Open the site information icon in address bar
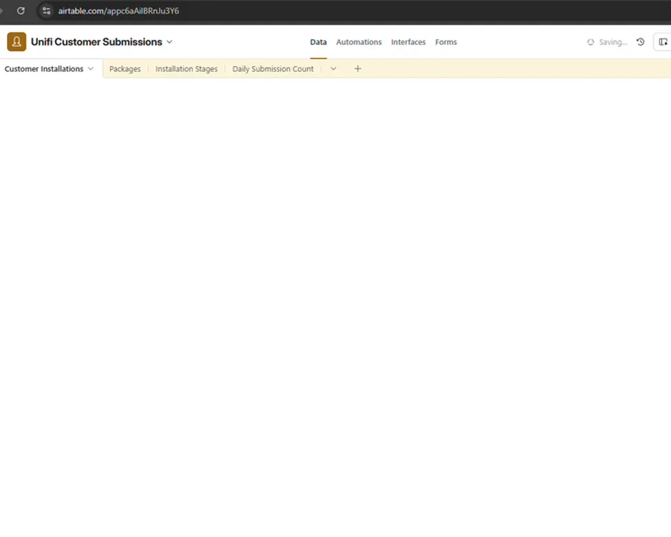This screenshot has width=671, height=537. [46, 11]
